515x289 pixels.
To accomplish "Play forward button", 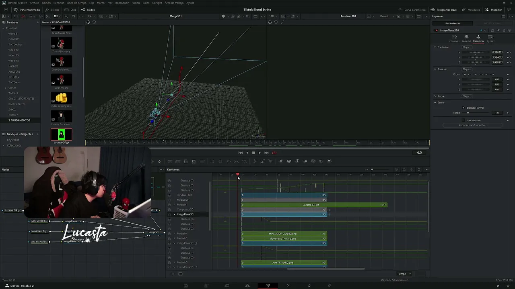I will (x=260, y=153).
